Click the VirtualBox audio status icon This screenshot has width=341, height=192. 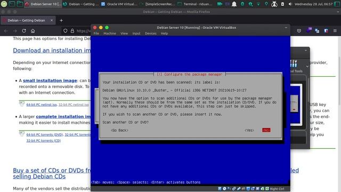tap(229, 189)
